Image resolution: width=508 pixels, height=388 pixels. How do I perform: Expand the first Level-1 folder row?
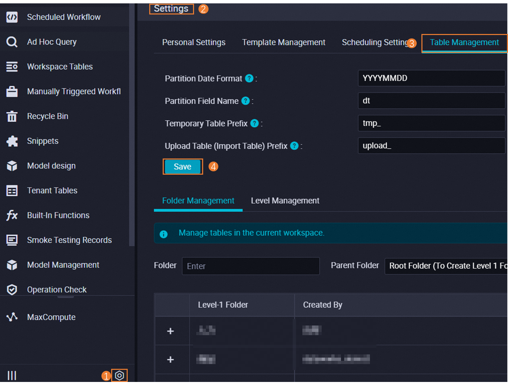tap(170, 331)
